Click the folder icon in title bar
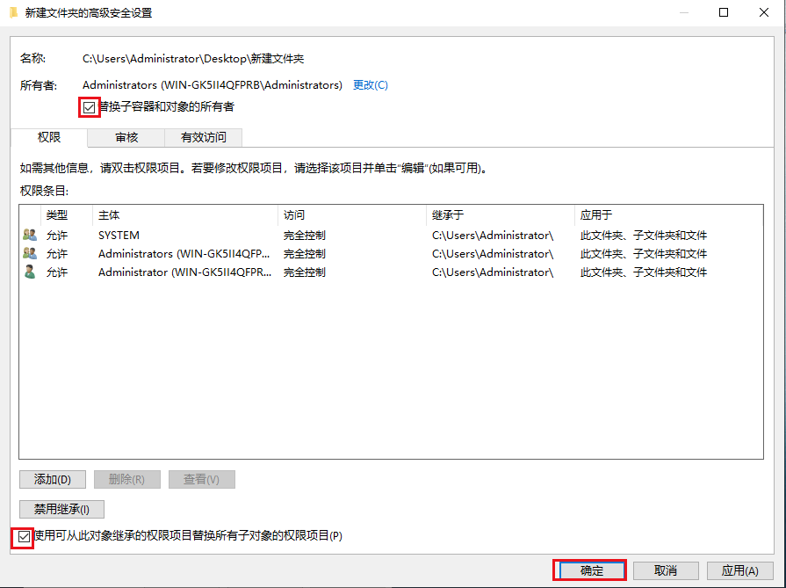The width and height of the screenshot is (786, 588). [x=13, y=13]
